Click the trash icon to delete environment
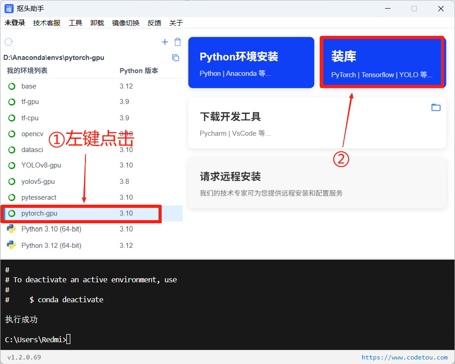 tap(178, 42)
